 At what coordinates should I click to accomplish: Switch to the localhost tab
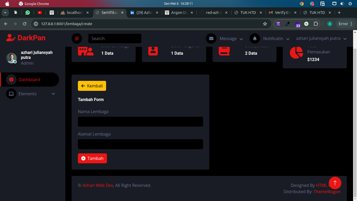pos(75,13)
